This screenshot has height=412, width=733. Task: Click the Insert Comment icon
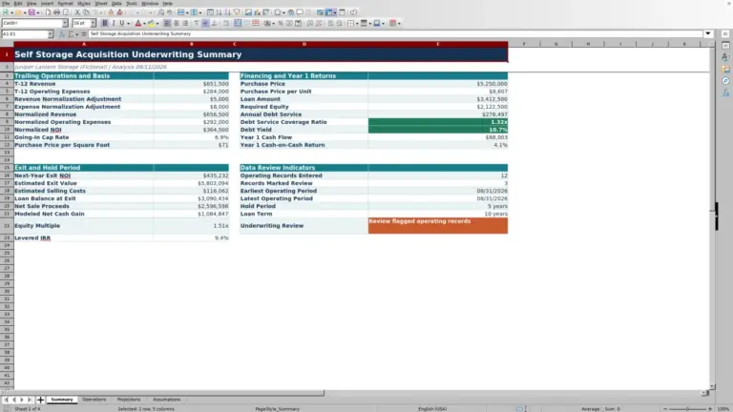point(300,12)
